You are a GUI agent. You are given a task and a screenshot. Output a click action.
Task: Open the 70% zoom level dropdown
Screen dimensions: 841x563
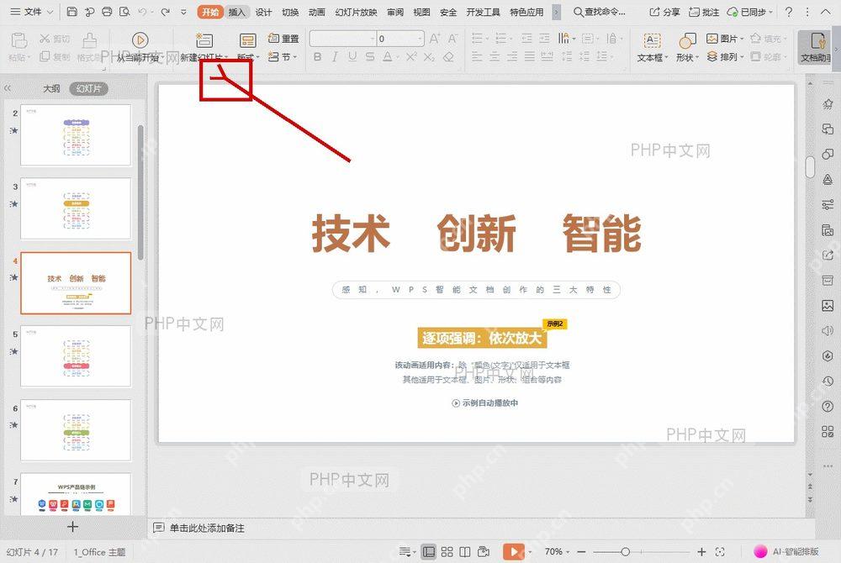557,552
